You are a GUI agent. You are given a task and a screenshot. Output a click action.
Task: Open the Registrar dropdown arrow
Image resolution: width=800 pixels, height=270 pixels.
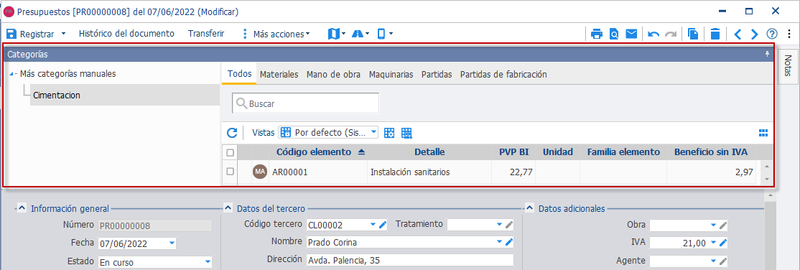tap(64, 34)
